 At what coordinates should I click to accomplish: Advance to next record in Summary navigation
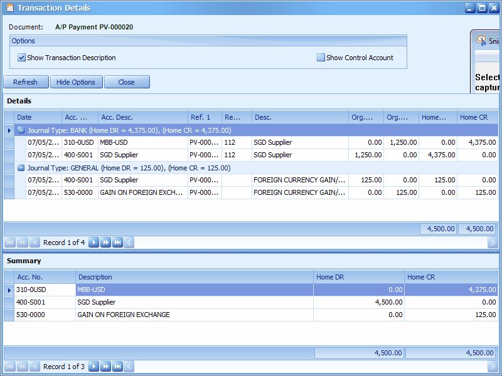click(x=93, y=367)
